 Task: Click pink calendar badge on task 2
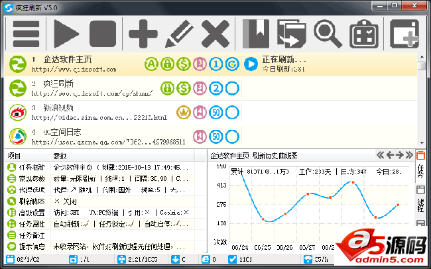200,88
